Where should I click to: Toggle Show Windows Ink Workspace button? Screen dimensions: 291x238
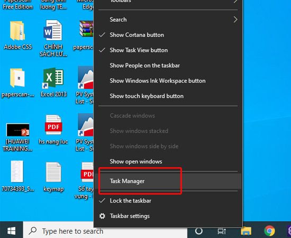168,81
